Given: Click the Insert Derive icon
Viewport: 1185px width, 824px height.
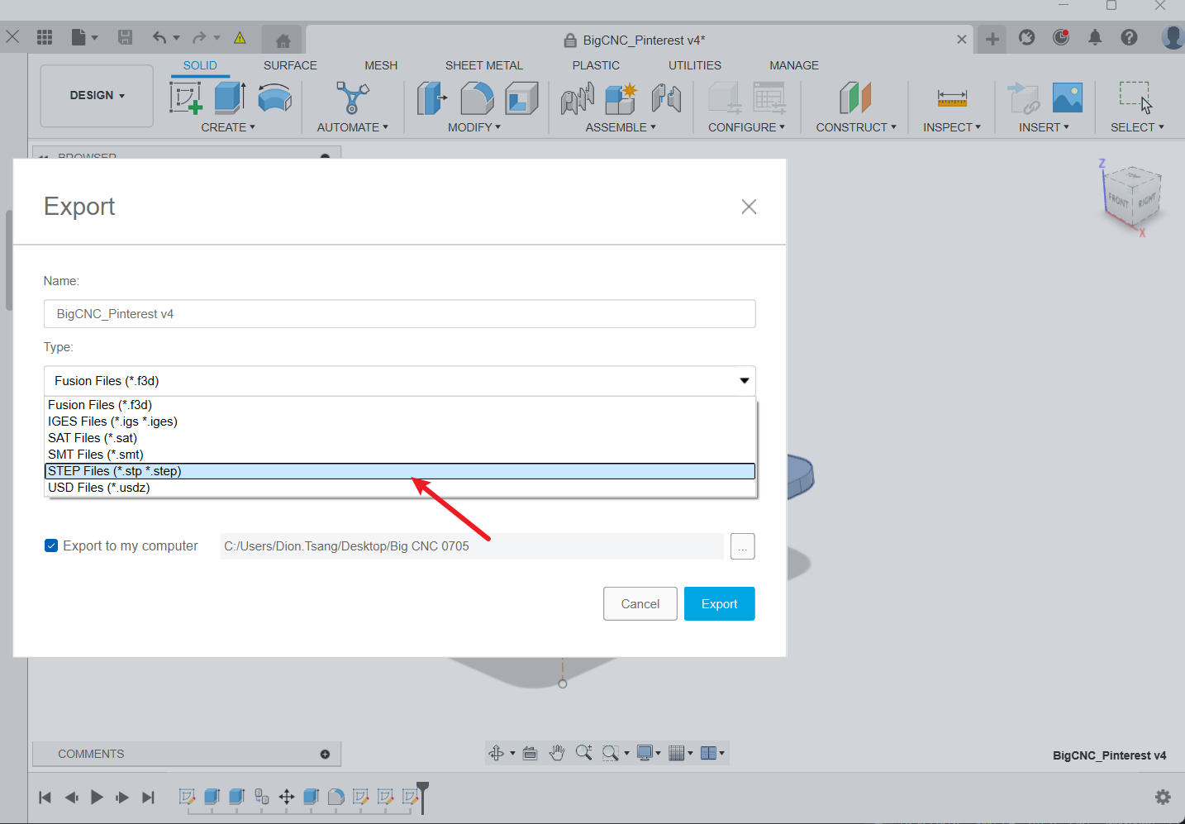Looking at the screenshot, I should (x=1023, y=98).
